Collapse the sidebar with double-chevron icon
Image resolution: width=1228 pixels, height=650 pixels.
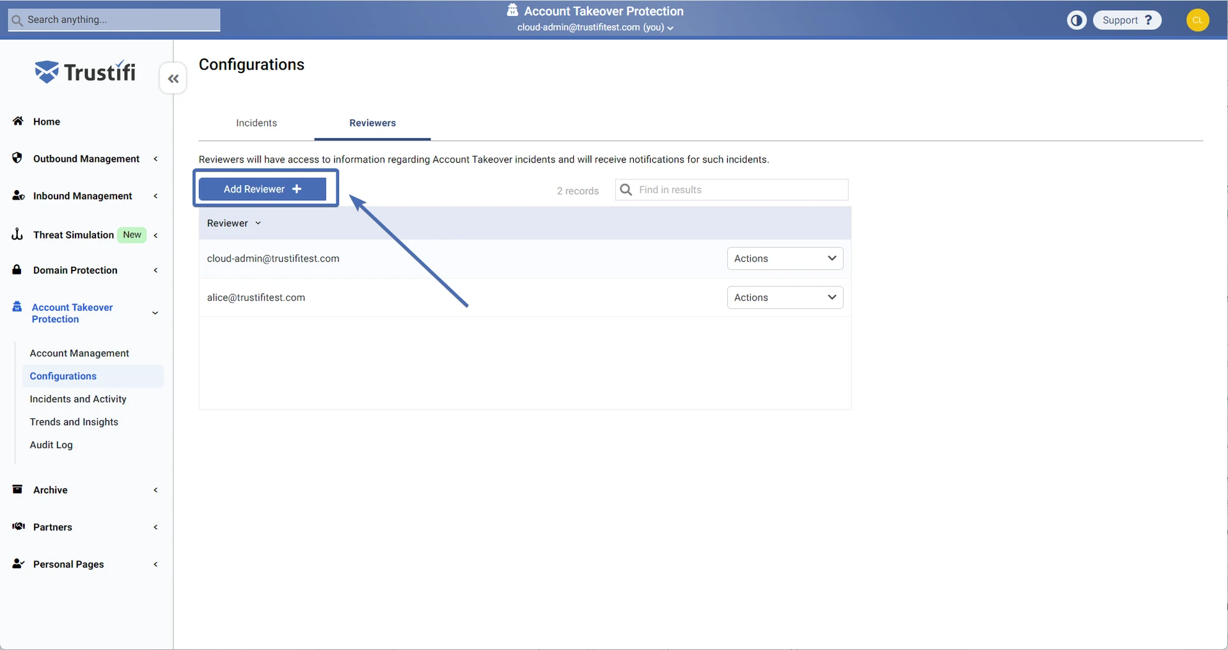point(173,79)
